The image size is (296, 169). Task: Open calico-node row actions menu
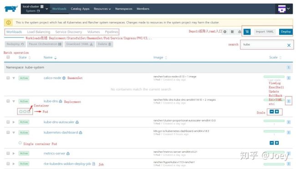click(x=288, y=78)
